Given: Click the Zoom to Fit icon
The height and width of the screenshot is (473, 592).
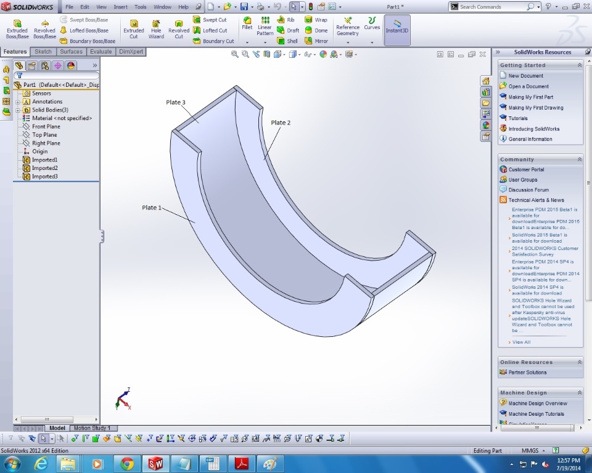Looking at the screenshot, I should point(235,54).
